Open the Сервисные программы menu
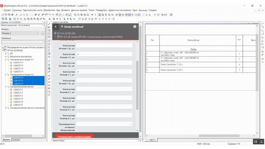 tap(120, 10)
